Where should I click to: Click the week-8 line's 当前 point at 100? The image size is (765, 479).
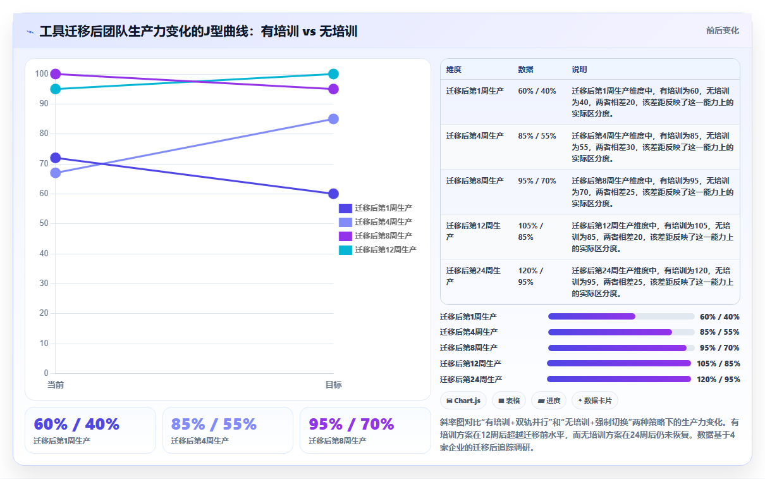coord(55,74)
